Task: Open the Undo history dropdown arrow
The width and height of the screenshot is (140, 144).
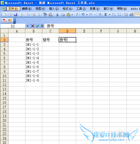Action: point(87,15)
